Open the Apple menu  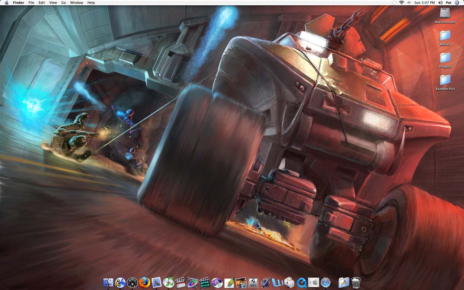(x=7, y=3)
